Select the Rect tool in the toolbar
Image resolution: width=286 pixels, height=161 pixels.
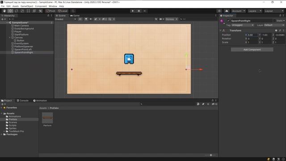[x=28, y=11]
